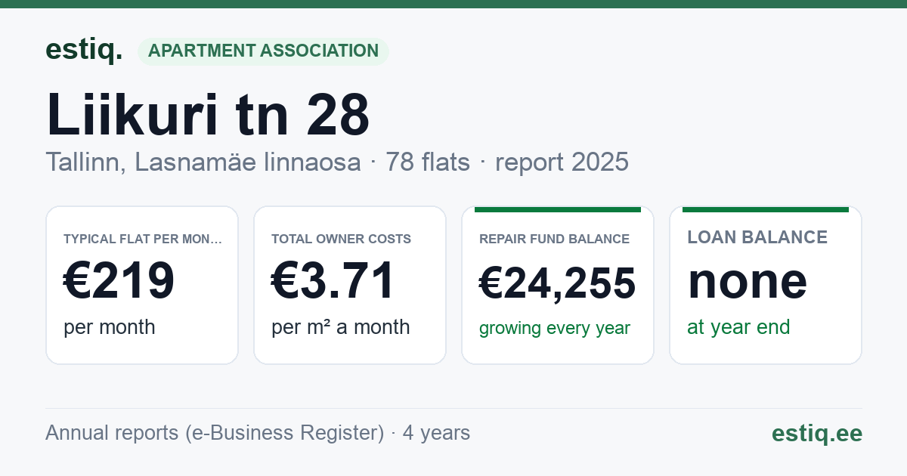Open the Repair fund balance card
907x476 pixels.
click(x=558, y=285)
